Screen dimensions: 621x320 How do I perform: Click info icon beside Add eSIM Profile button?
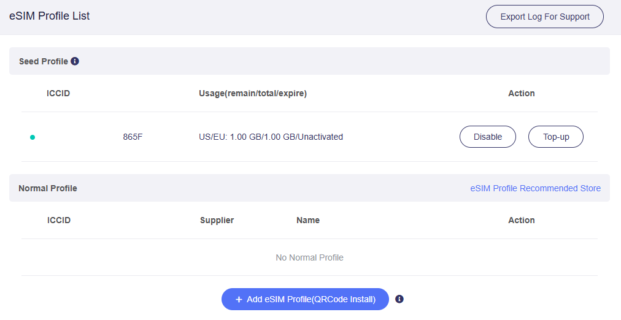tap(399, 299)
